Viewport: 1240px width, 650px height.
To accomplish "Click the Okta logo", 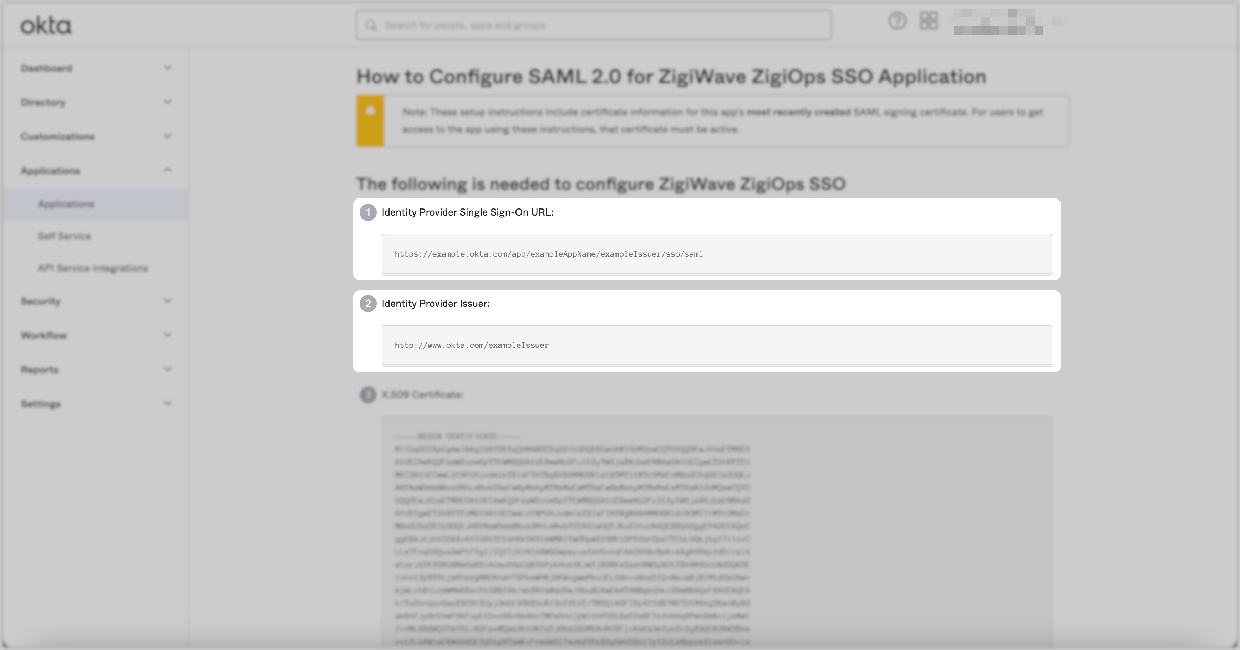I will tap(46, 26).
